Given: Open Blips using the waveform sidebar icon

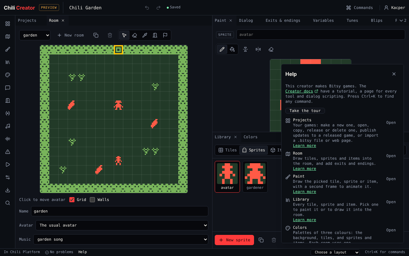Looking at the screenshot, I should (x=8, y=139).
